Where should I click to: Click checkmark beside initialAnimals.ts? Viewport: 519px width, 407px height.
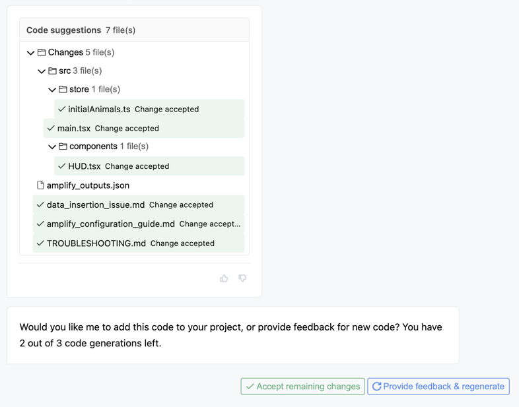(x=61, y=109)
